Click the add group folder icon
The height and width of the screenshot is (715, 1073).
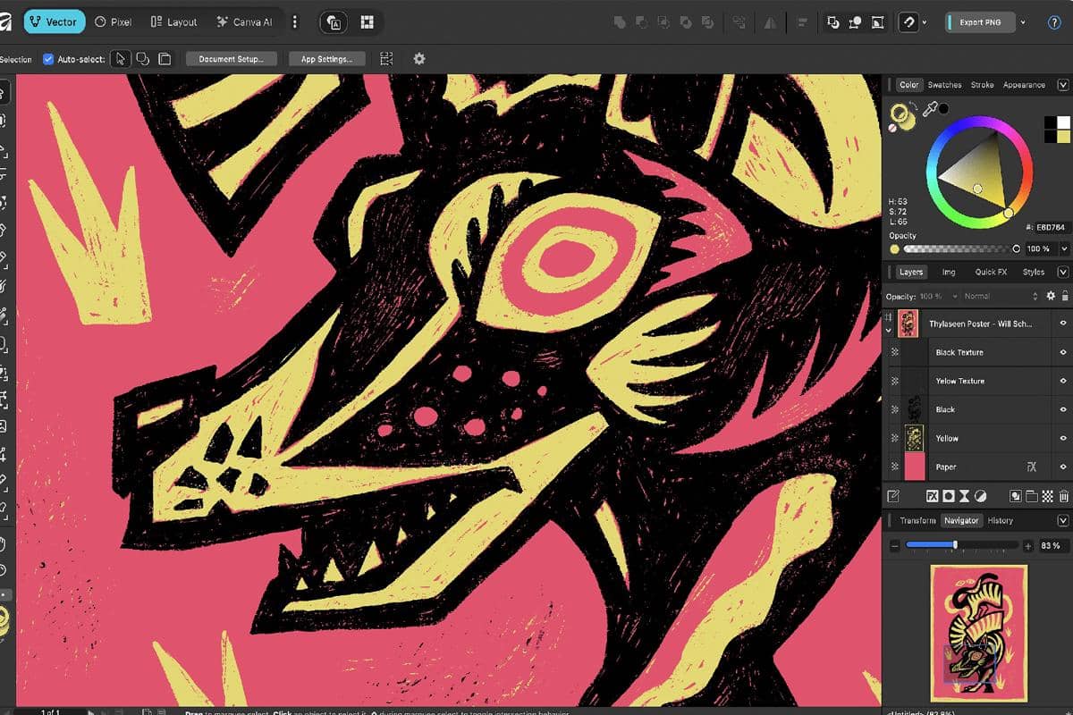(1031, 496)
